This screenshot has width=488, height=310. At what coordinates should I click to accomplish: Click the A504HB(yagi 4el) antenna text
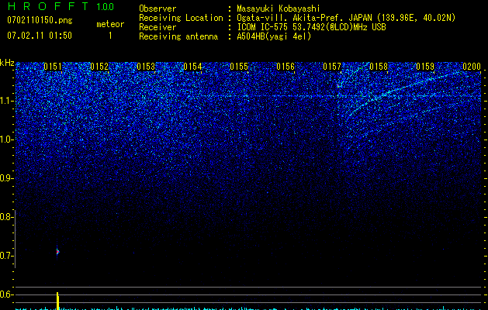tap(274, 36)
